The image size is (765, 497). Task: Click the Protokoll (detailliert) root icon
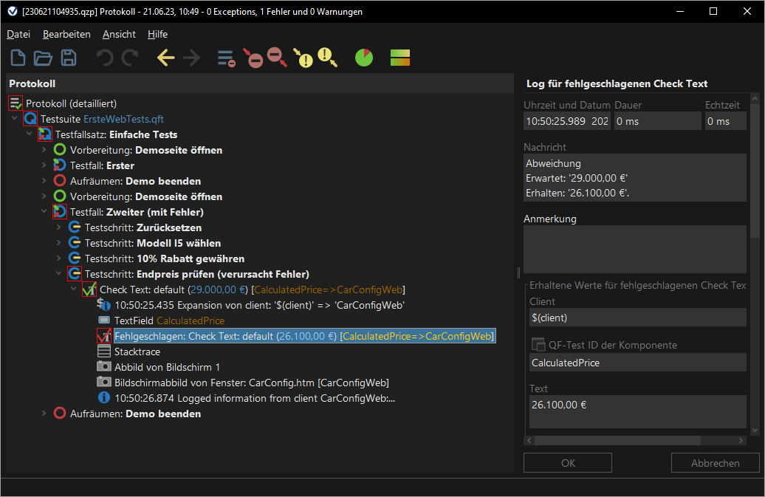(16, 103)
